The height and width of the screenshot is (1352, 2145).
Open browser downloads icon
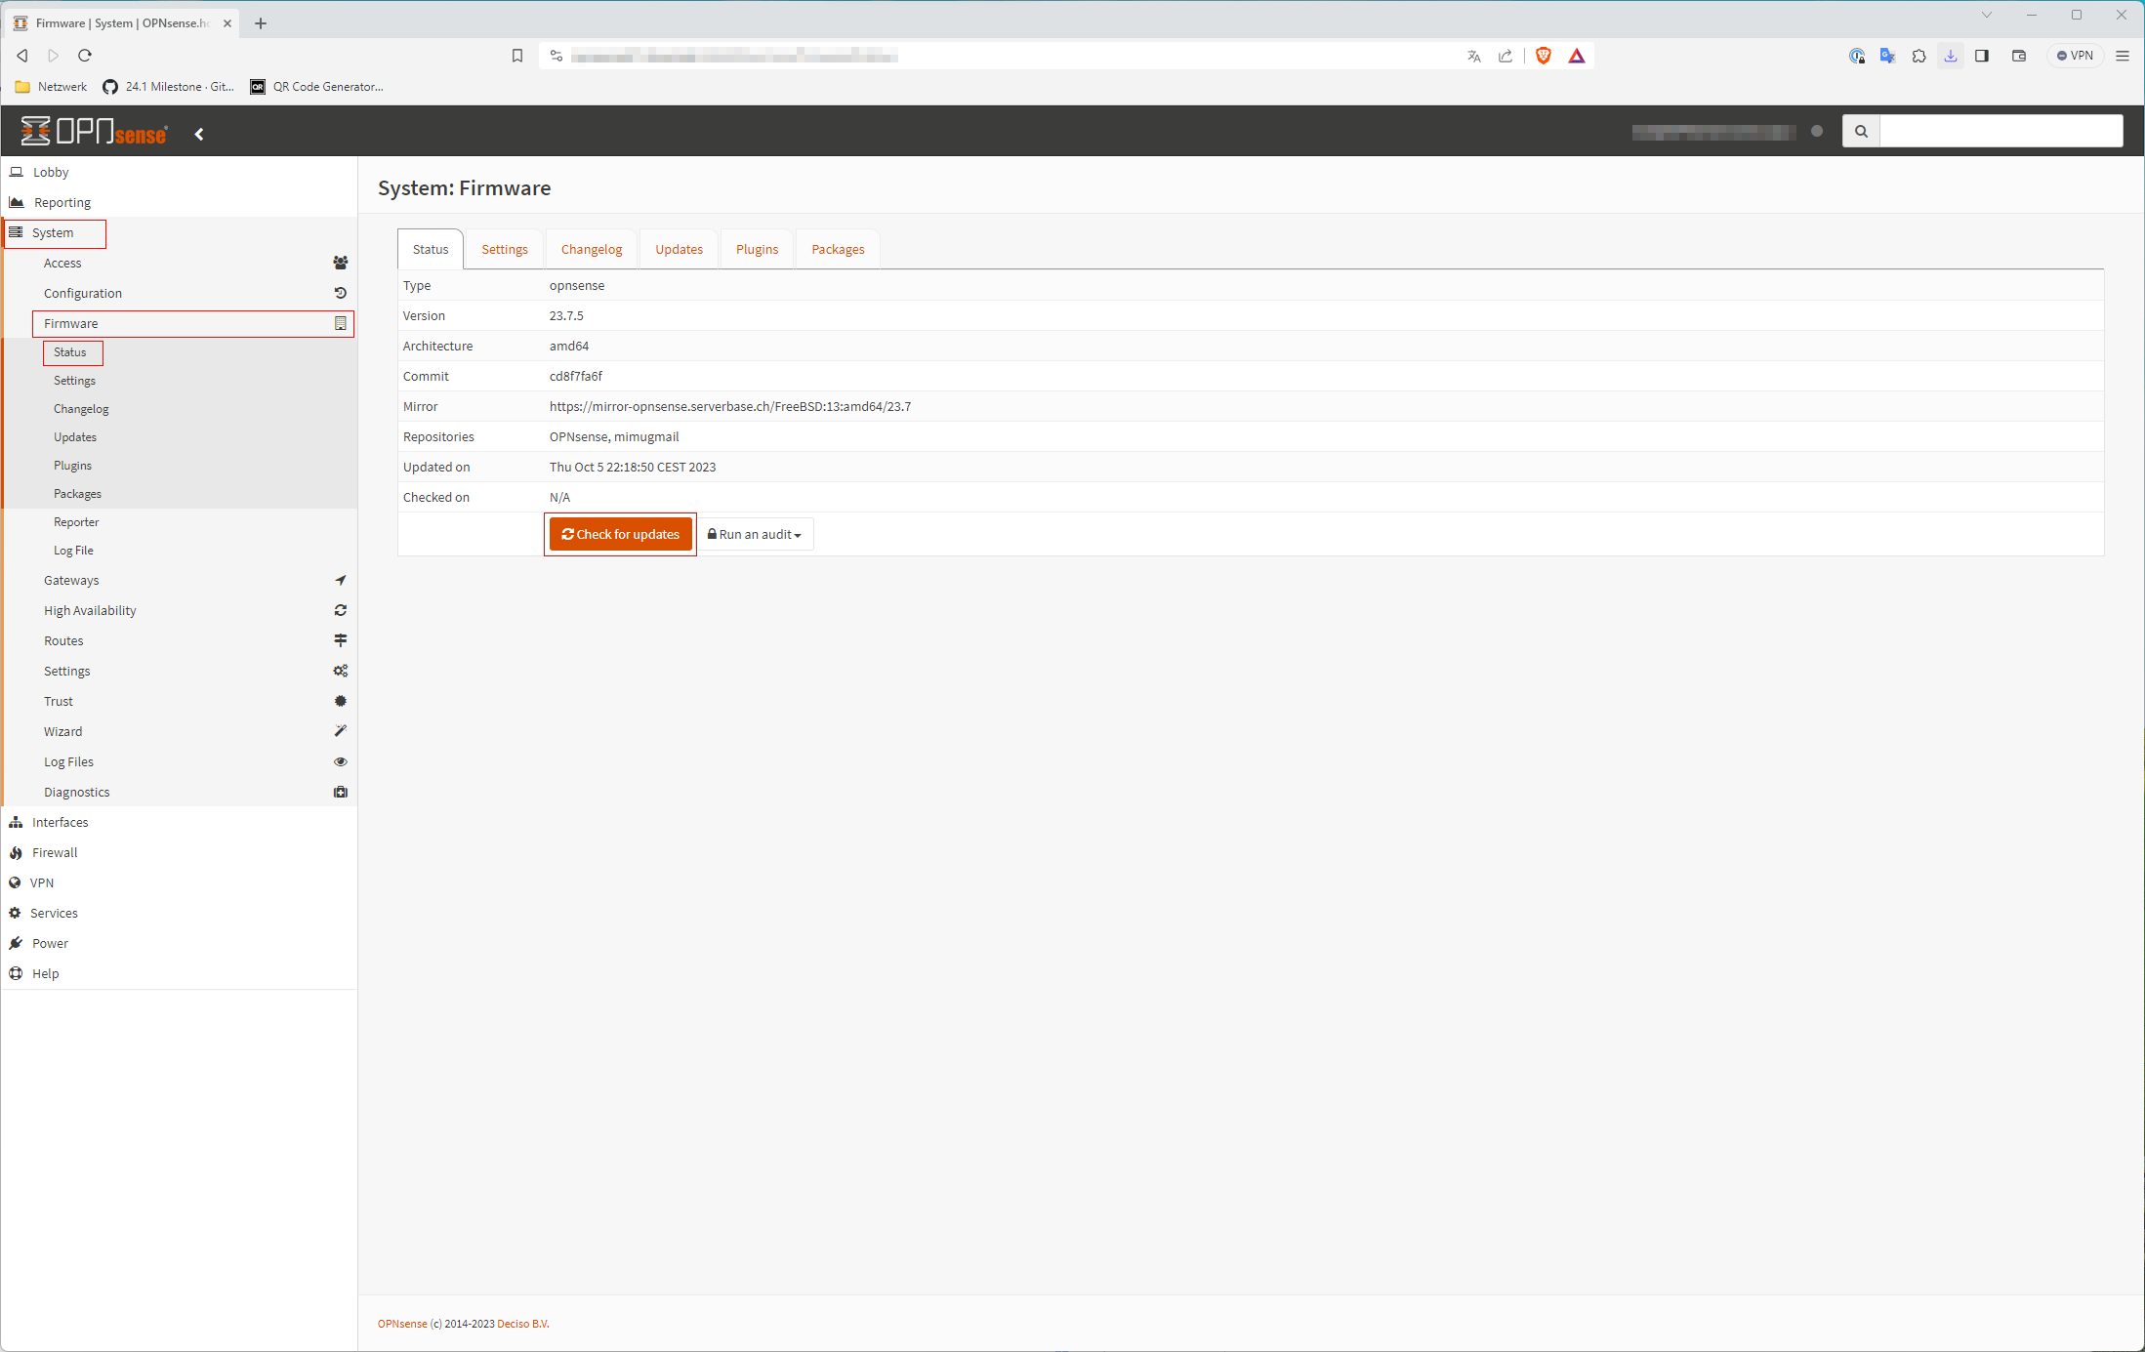coord(1951,56)
